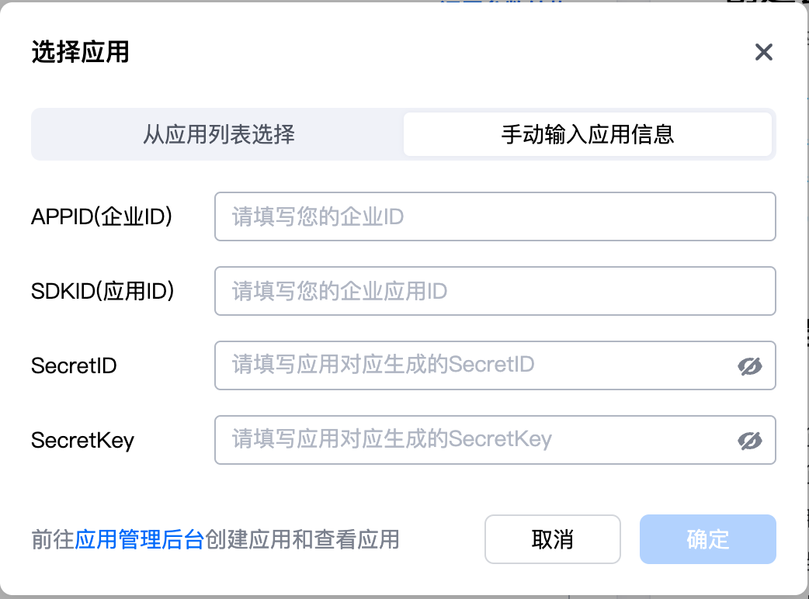Click the 取消 button
Image resolution: width=809 pixels, height=599 pixels.
tap(553, 539)
